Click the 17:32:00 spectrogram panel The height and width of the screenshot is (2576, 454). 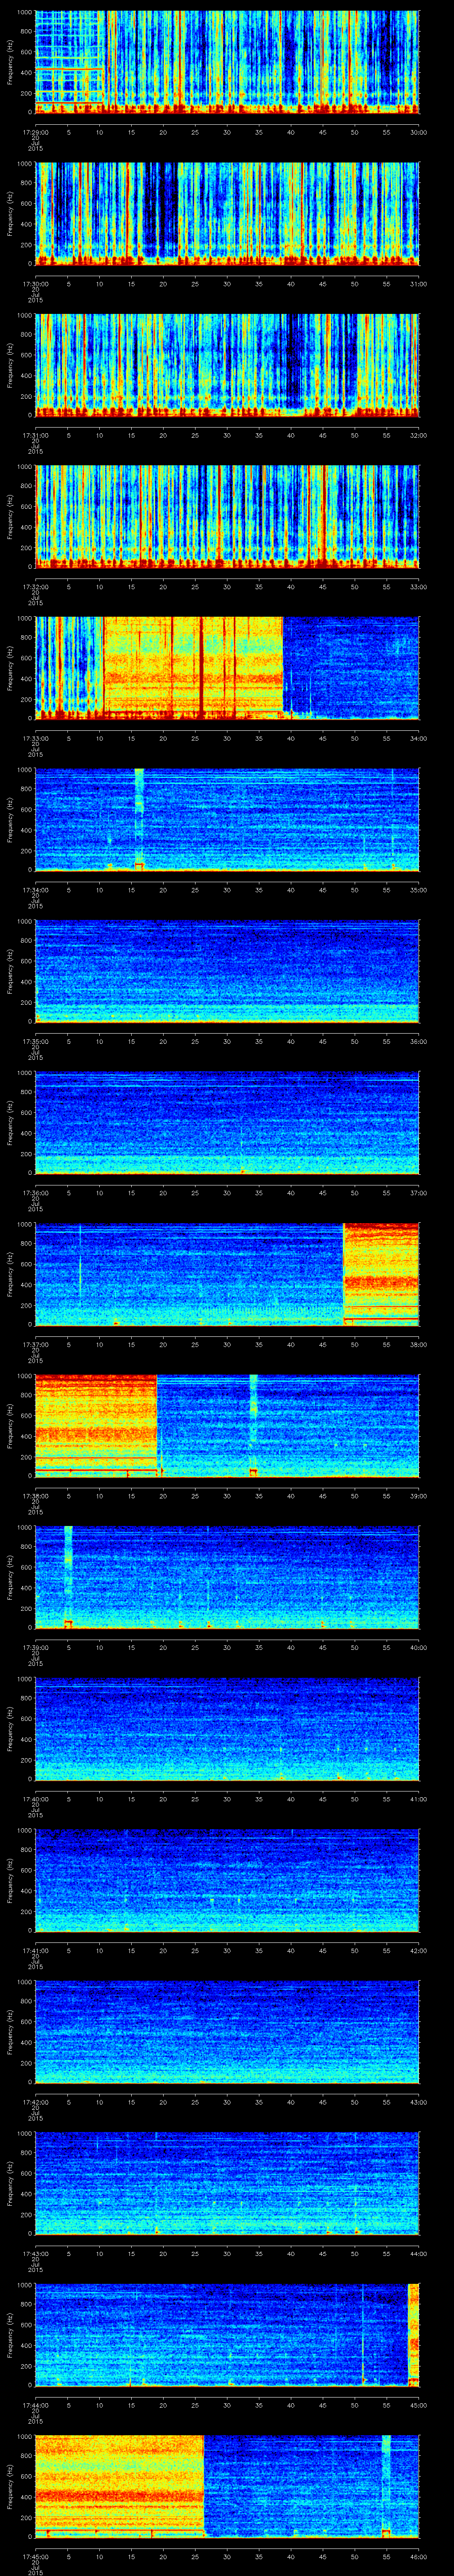point(227,517)
